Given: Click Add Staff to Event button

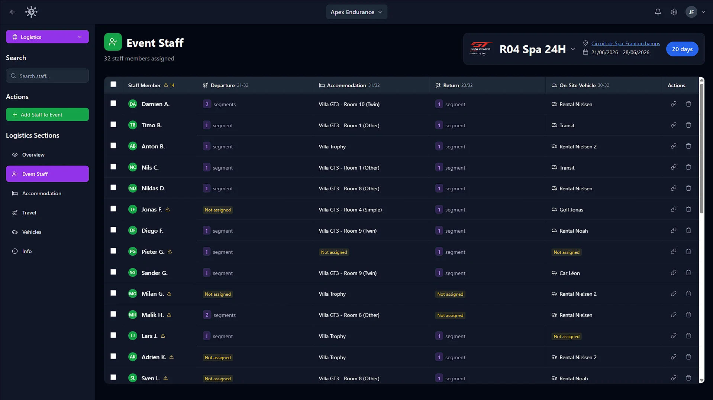Looking at the screenshot, I should (x=47, y=115).
